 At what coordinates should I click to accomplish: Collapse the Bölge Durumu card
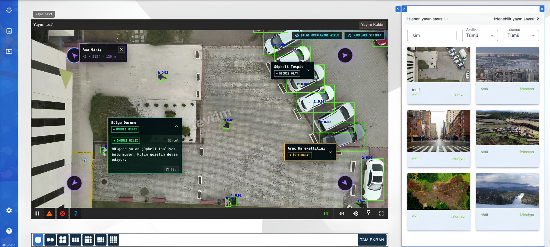pos(177,126)
